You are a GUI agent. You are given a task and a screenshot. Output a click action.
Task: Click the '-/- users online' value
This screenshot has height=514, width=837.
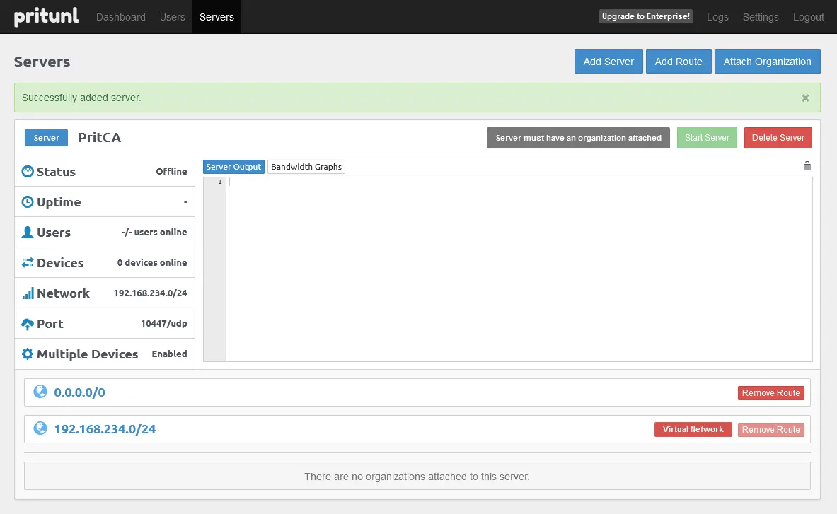click(x=154, y=232)
